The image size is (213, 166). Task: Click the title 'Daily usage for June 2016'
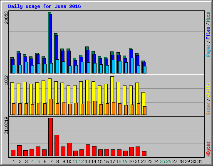click(45, 6)
